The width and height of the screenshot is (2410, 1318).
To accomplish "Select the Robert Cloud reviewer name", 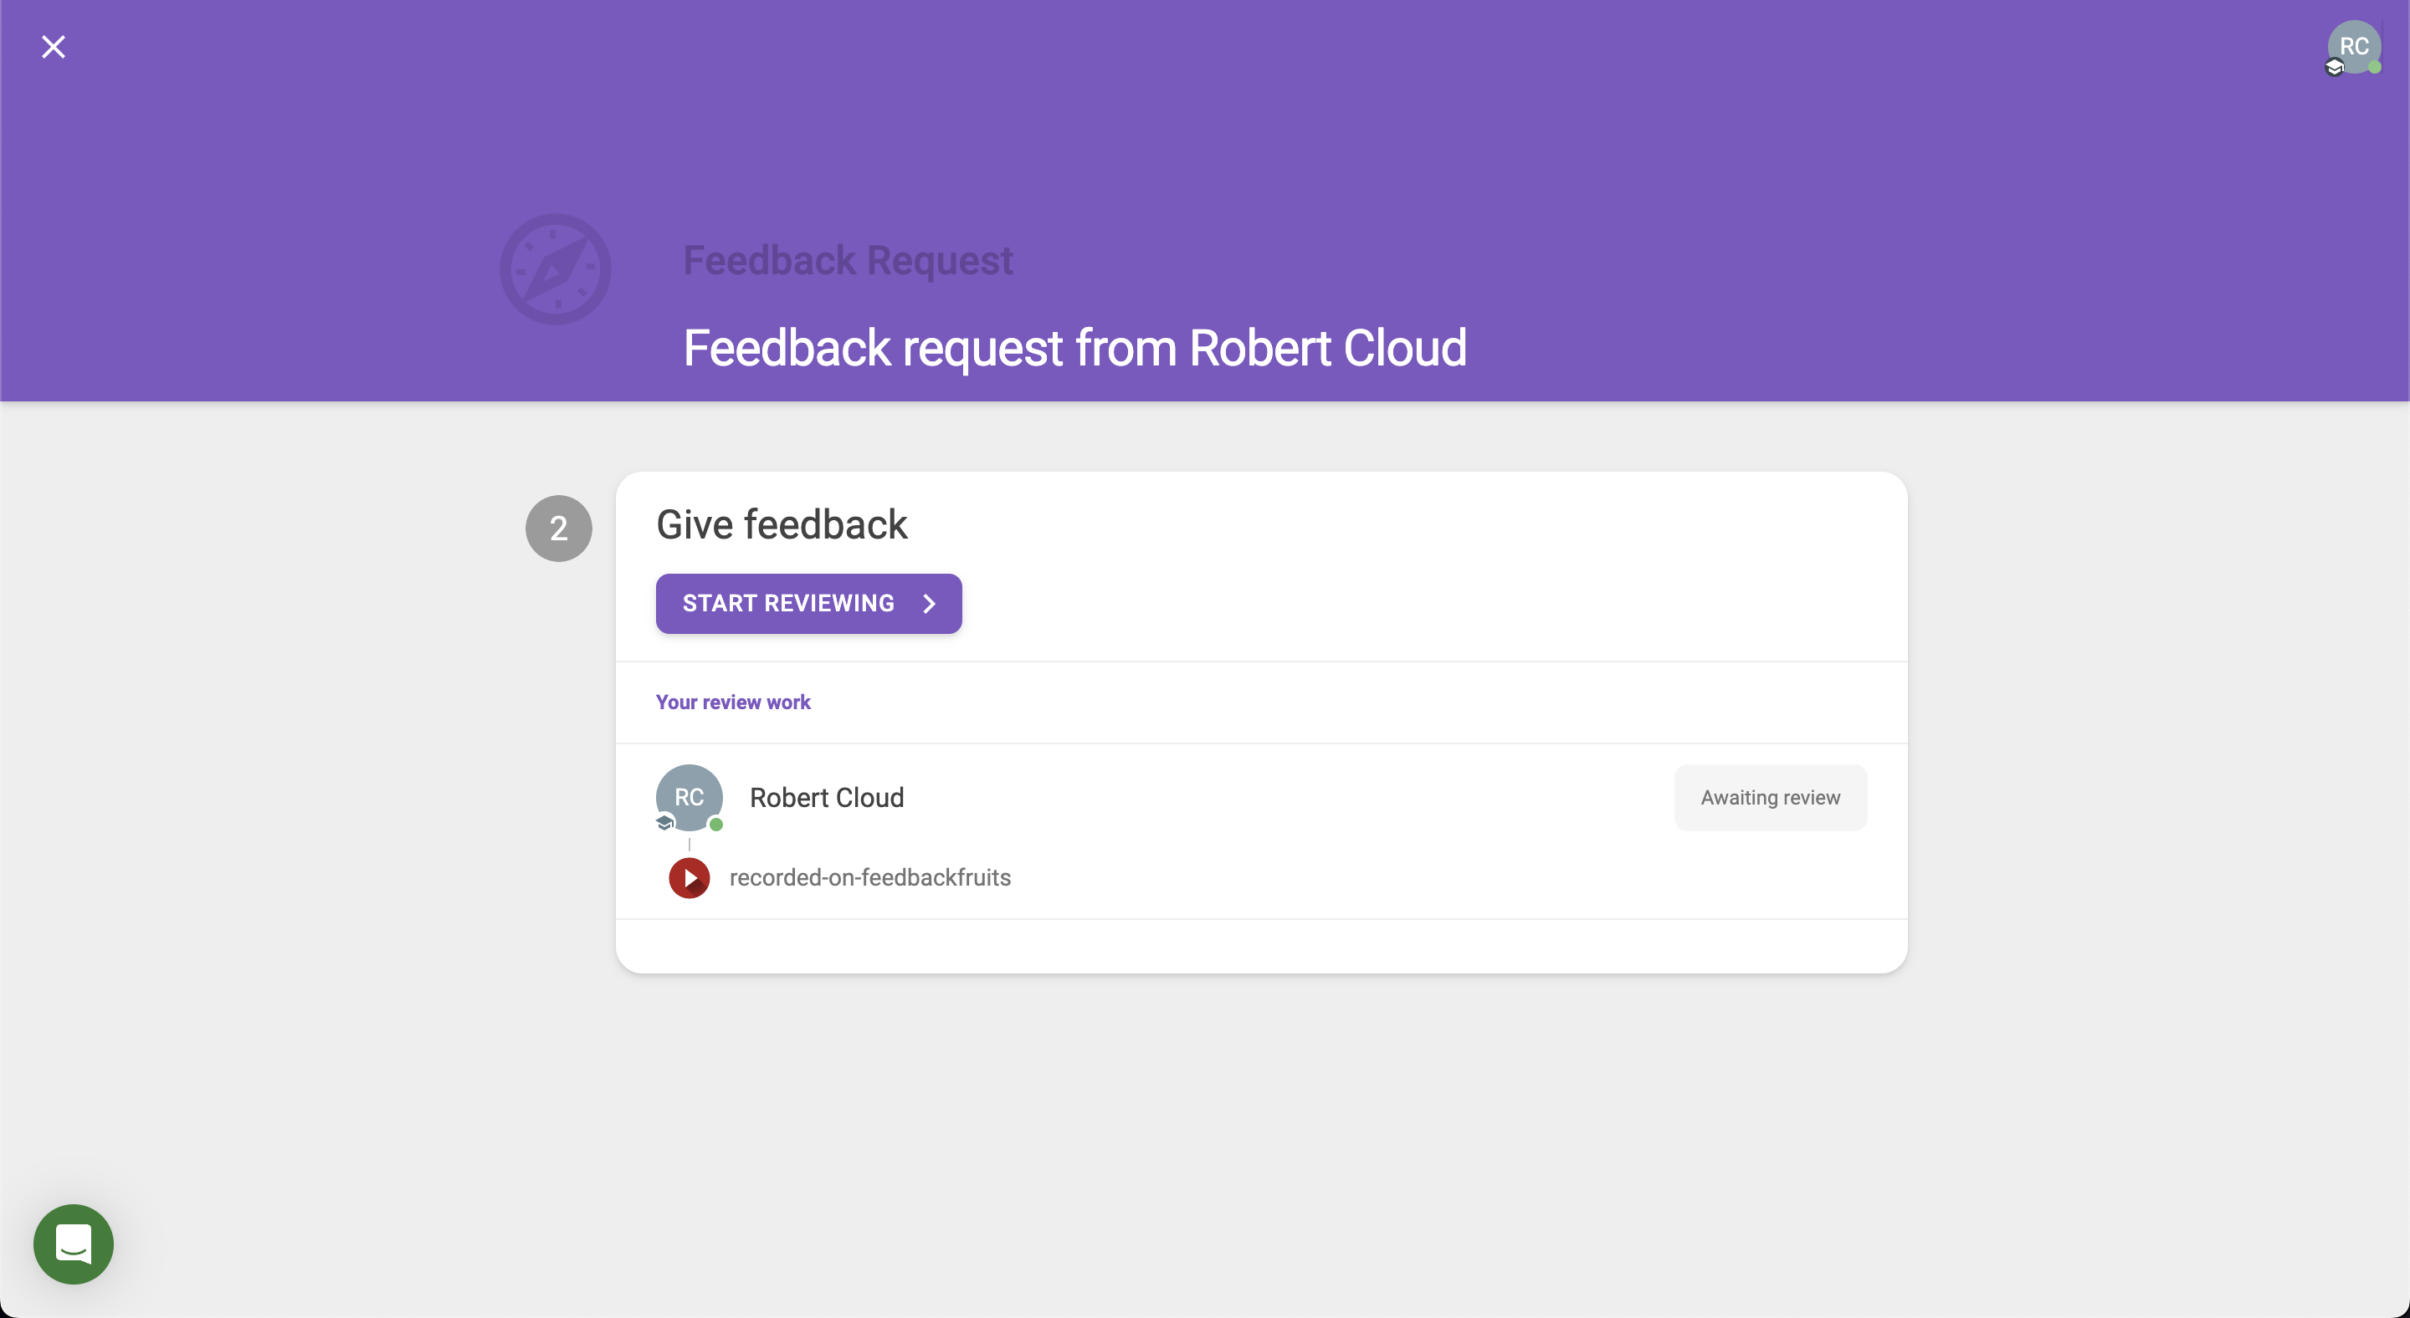I will pyautogui.click(x=827, y=797).
